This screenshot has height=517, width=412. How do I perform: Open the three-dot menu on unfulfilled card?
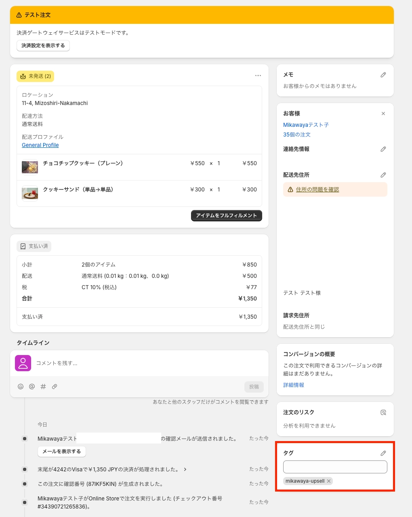coord(258,76)
